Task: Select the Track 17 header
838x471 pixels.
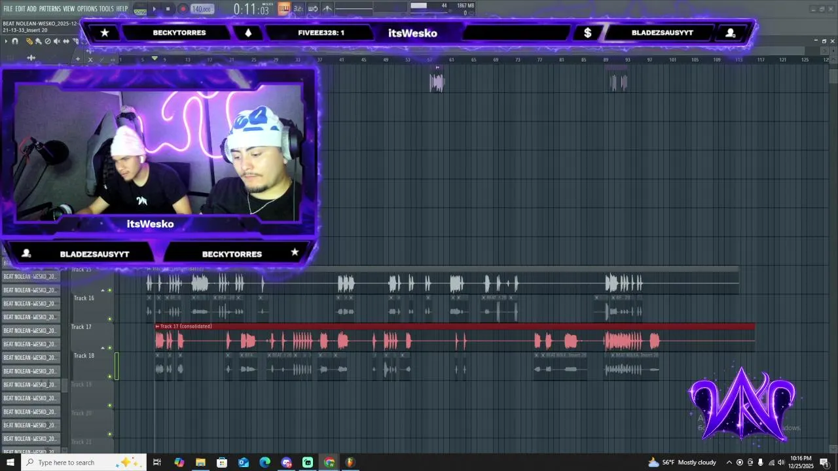Action: tap(92, 336)
